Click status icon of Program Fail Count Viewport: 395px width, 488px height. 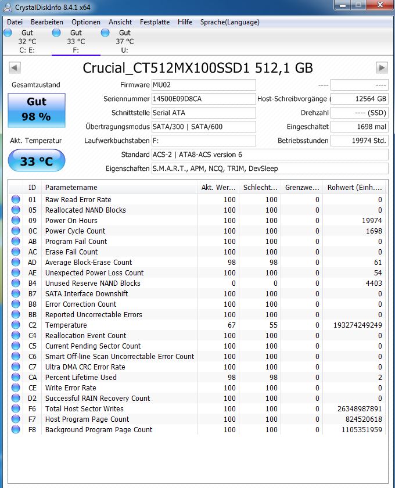pyautogui.click(x=16, y=241)
